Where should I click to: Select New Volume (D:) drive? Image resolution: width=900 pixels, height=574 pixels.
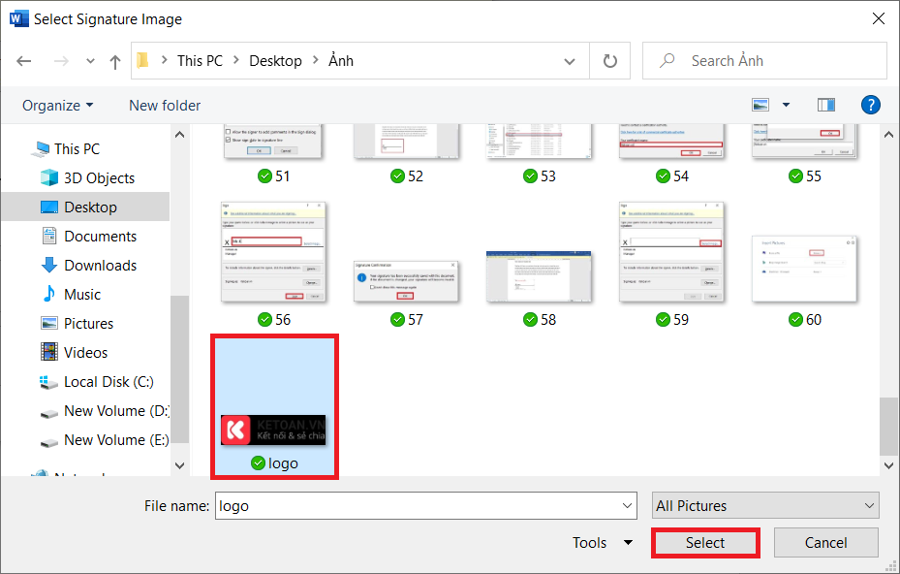coord(116,411)
